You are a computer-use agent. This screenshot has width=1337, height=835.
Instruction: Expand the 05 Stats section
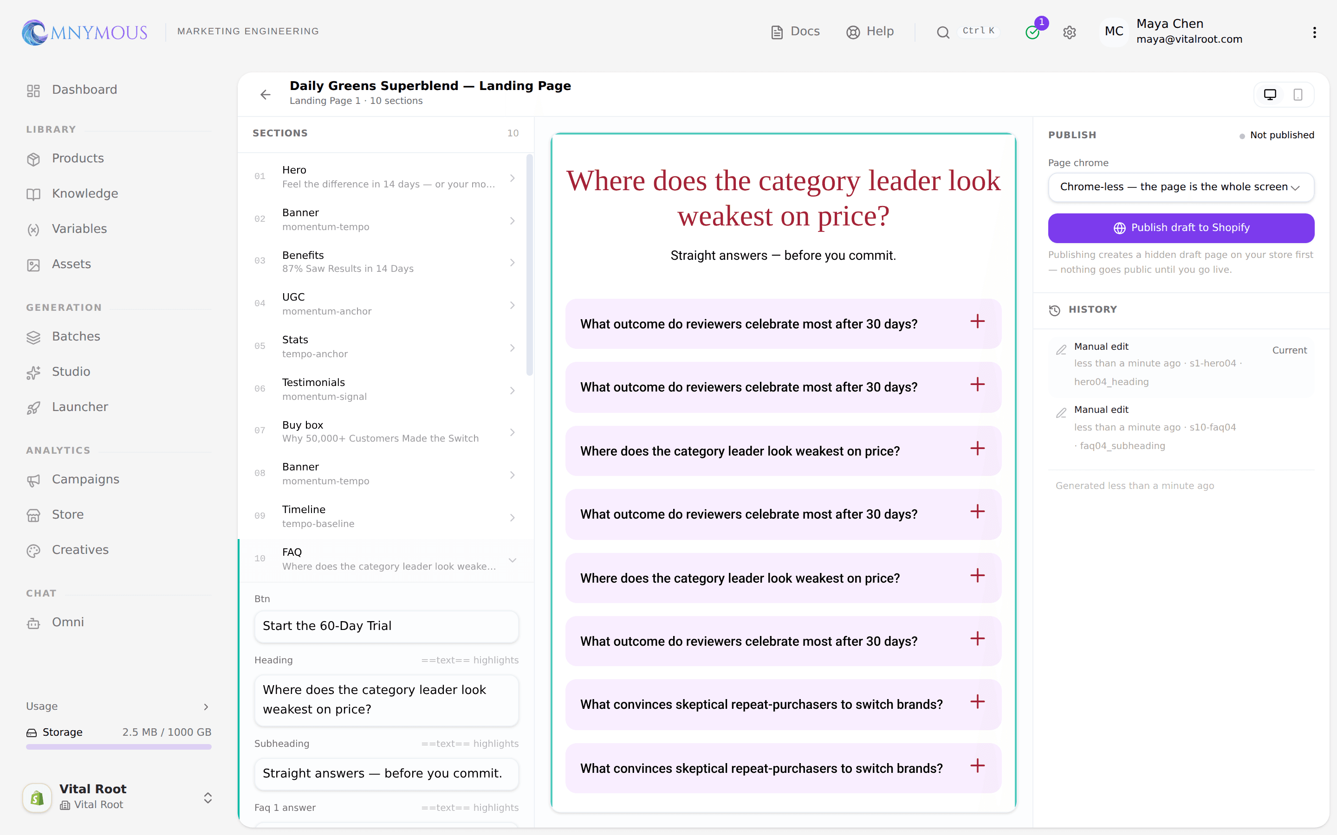tap(386, 347)
